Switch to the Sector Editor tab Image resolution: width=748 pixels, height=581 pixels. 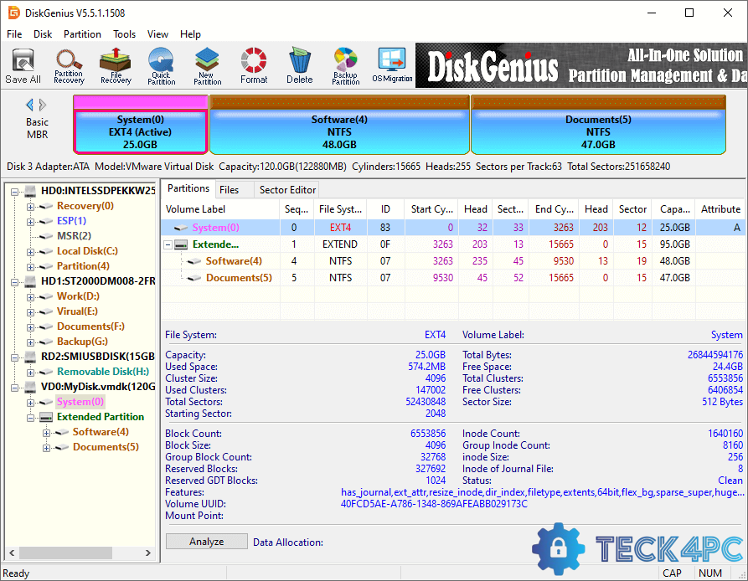[x=287, y=190]
